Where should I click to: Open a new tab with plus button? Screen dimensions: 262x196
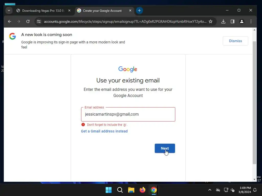point(139,10)
